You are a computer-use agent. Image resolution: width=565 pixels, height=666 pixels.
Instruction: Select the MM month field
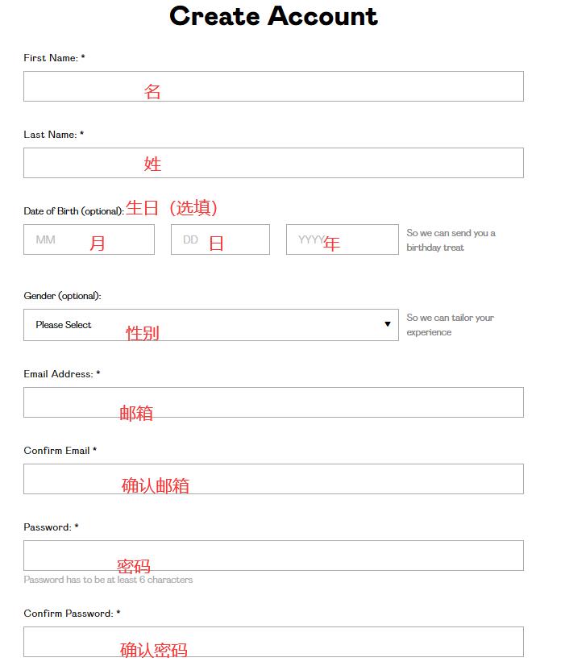tap(89, 239)
